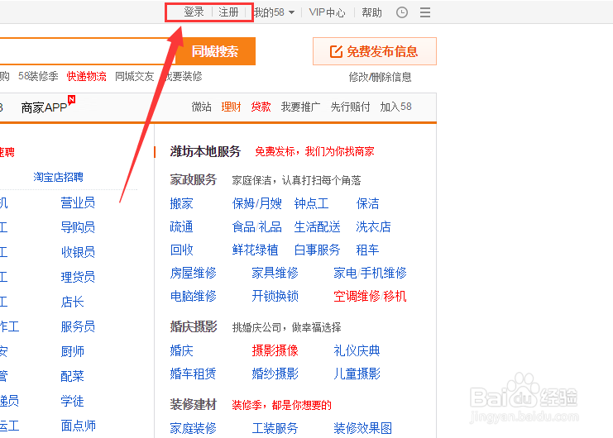Viewport: 613px width, 438px height.
Task: Click the 免费发布信息 button
Action: tap(375, 51)
